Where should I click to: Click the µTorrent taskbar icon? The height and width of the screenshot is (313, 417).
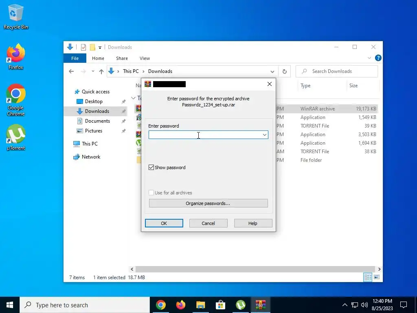(240, 305)
